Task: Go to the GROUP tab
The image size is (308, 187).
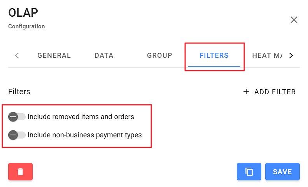Action: pos(159,55)
